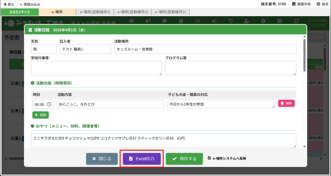Open the e-場所(自動操作2) tab
Viewport: 331px width, 176px height.
[133, 12]
